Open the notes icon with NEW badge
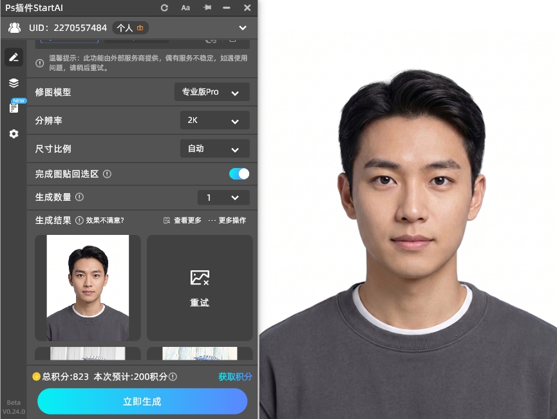 pos(14,107)
